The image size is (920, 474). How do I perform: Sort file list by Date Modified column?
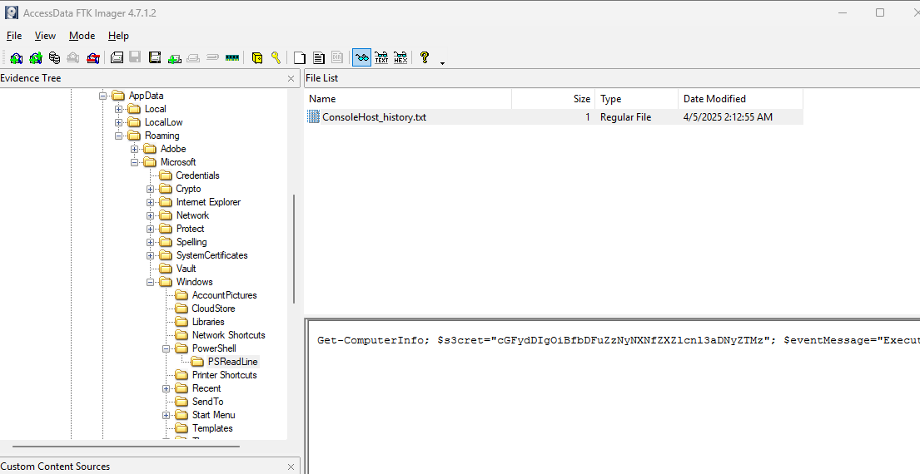[x=740, y=99]
